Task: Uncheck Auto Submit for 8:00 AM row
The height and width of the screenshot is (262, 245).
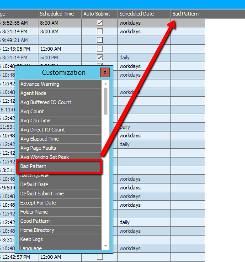Action: point(100,23)
